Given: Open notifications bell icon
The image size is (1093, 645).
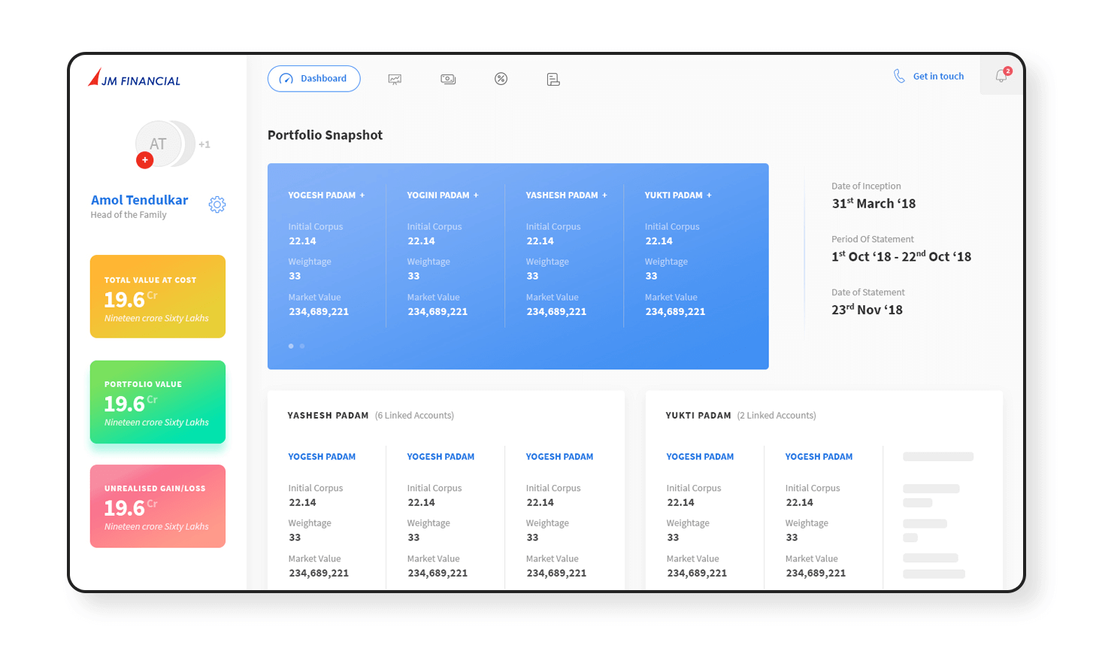Looking at the screenshot, I should [x=1001, y=76].
